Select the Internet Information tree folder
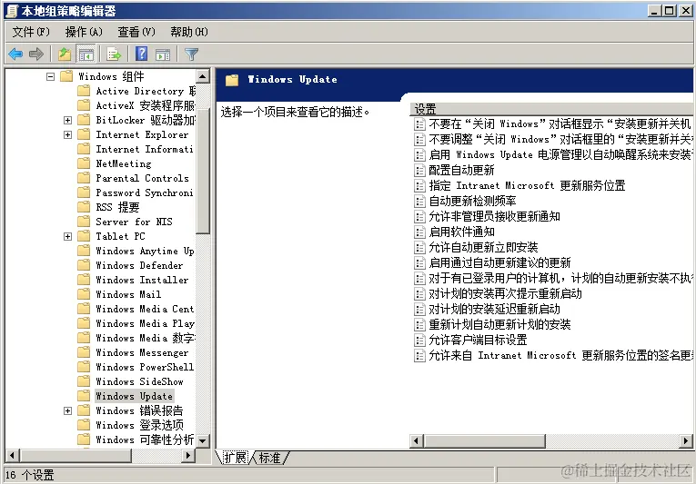 pos(145,149)
